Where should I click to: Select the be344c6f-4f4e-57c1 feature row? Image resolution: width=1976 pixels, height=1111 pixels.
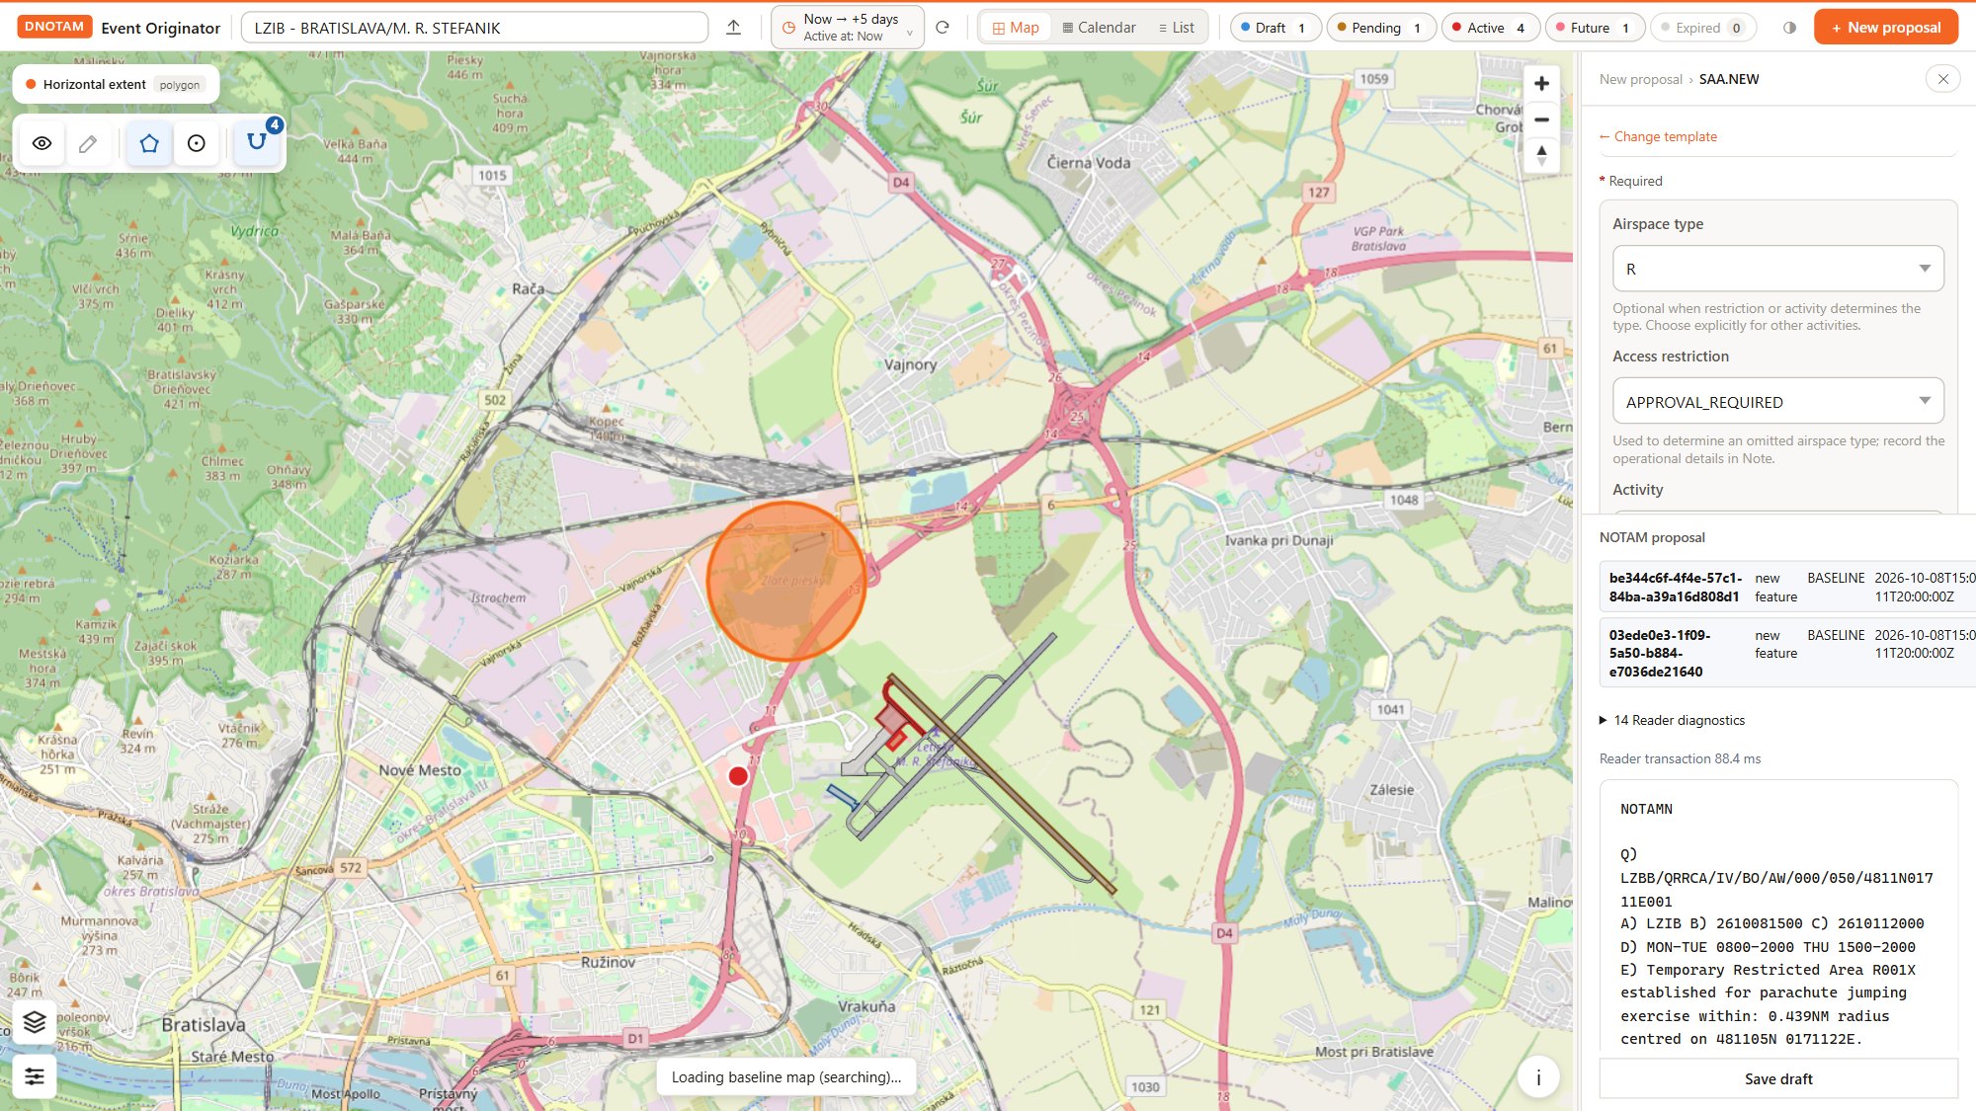coord(1786,587)
